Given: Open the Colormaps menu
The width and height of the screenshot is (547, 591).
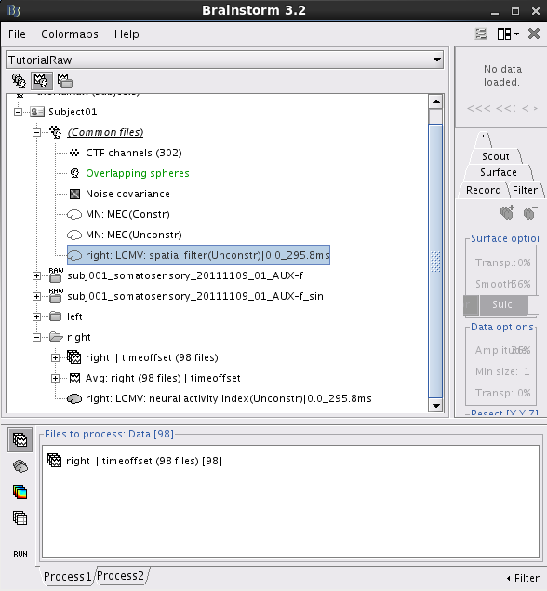Looking at the screenshot, I should (x=70, y=34).
